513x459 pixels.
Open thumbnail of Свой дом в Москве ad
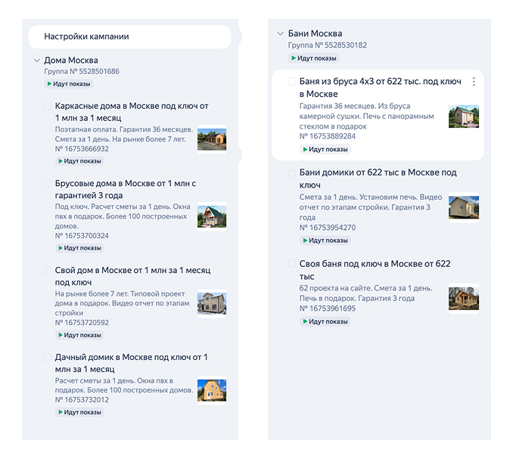pos(212,303)
